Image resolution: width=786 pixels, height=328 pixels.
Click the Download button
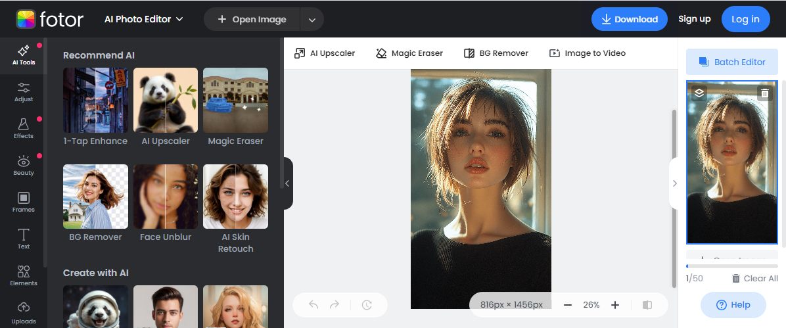[630, 19]
